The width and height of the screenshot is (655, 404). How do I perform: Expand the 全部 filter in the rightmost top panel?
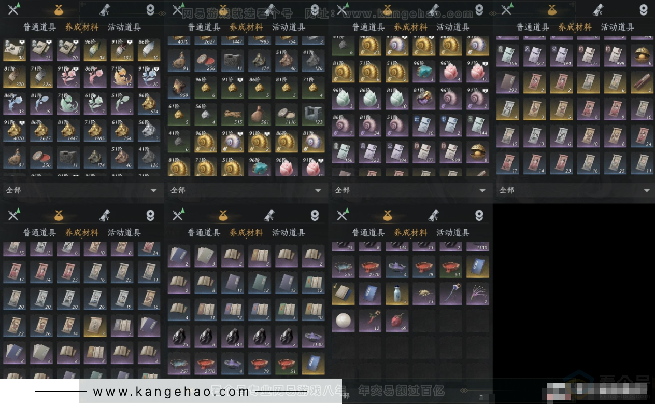(x=575, y=190)
